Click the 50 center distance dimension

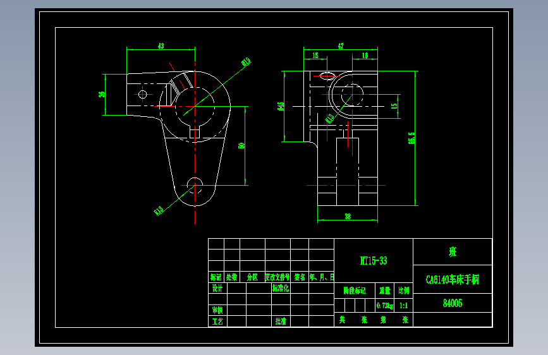point(241,146)
